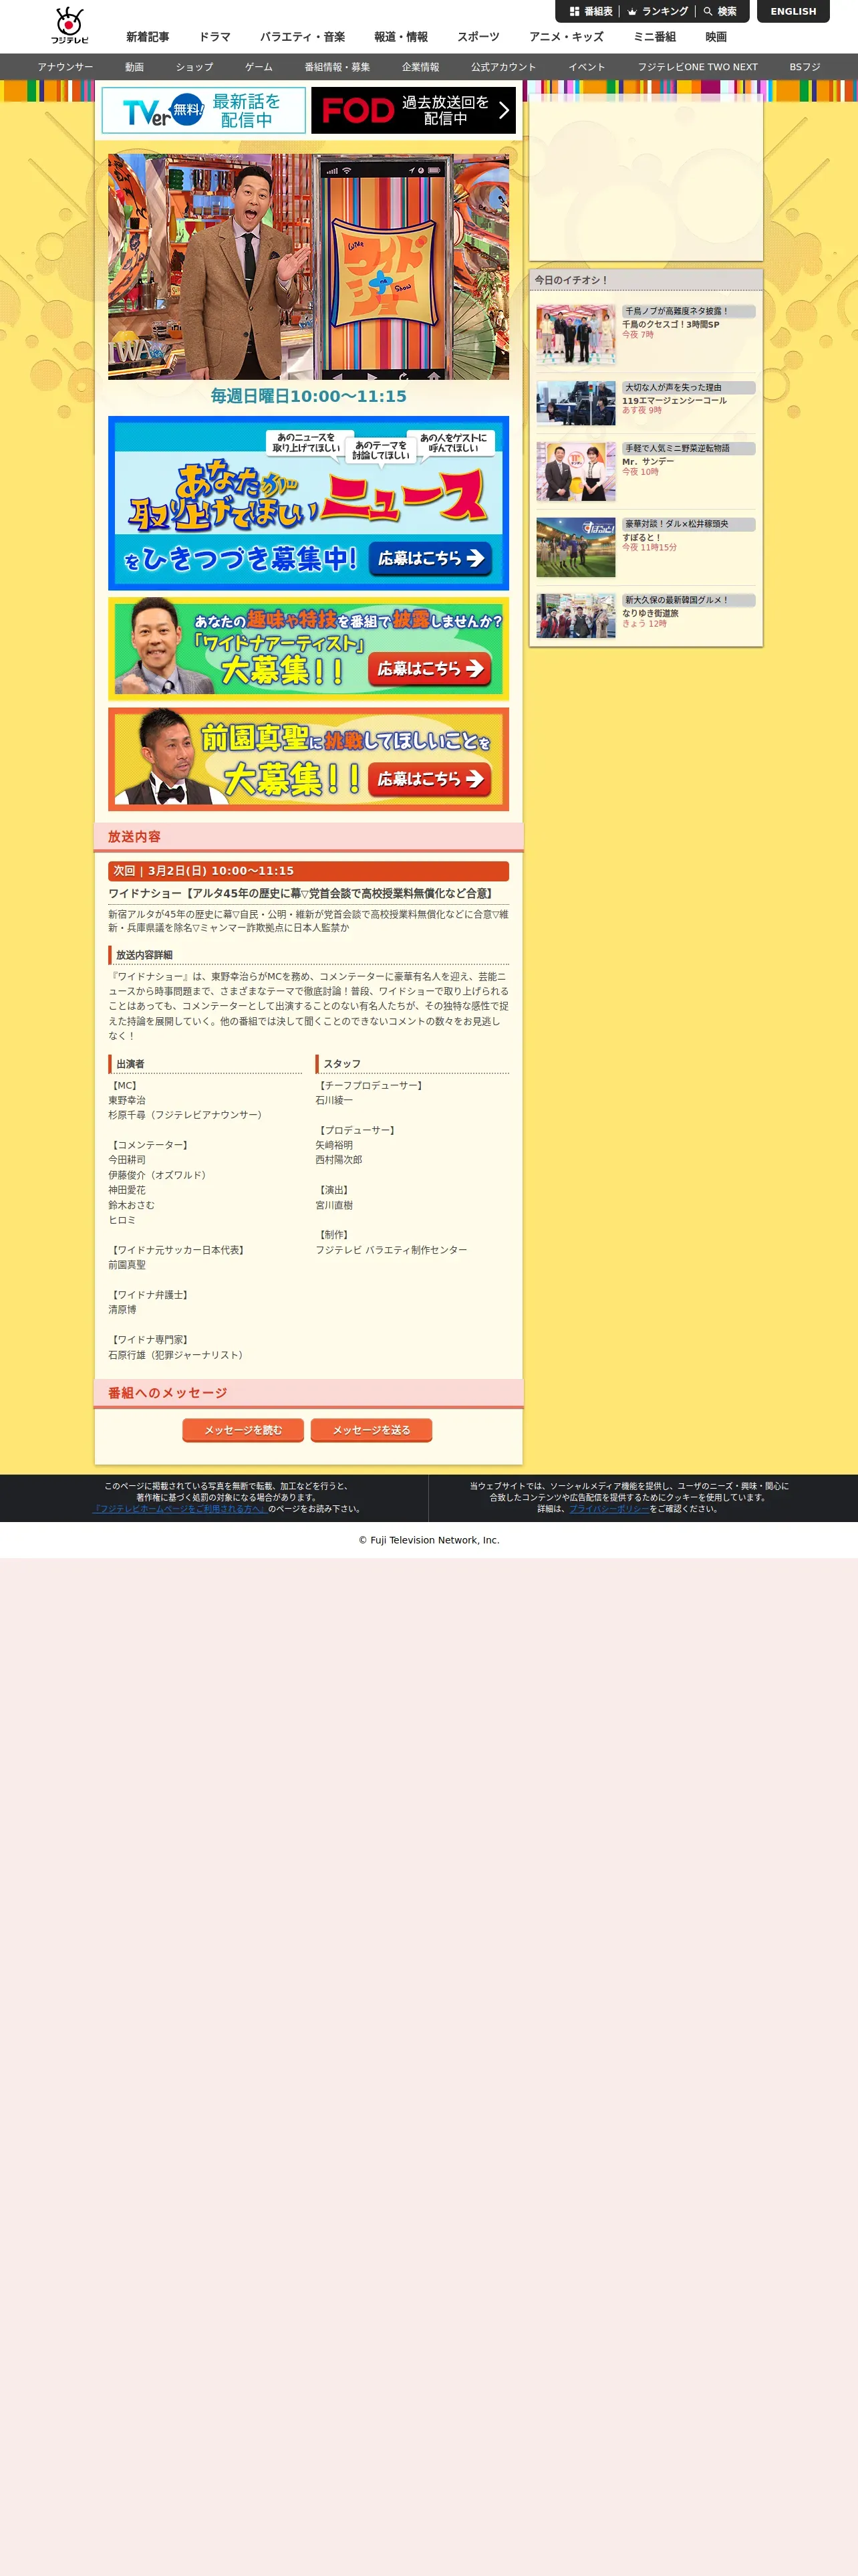Go to 報道・情報 section
The image size is (858, 2576).
click(400, 37)
